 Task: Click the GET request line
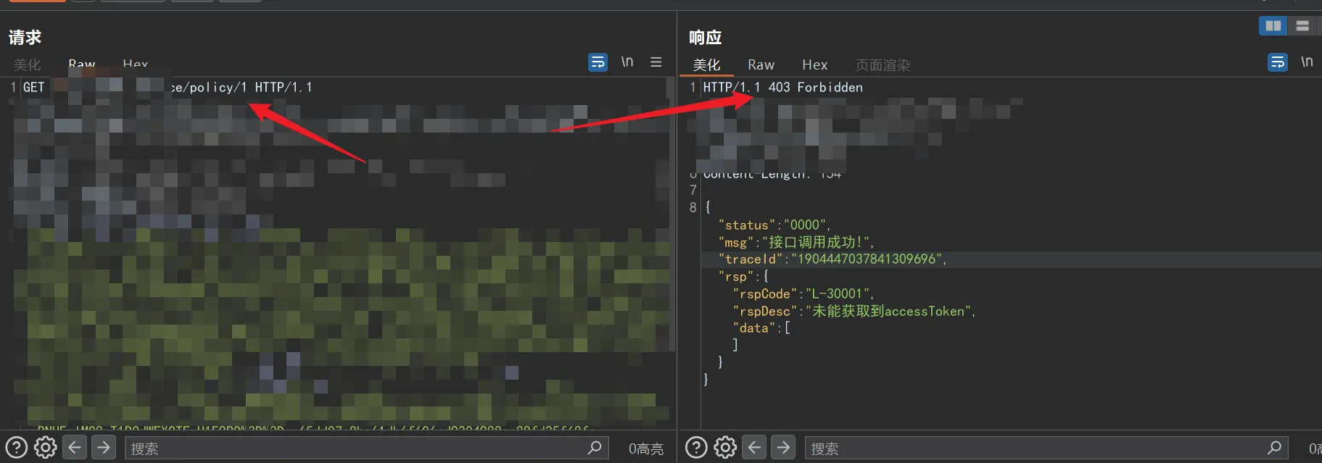(168, 87)
